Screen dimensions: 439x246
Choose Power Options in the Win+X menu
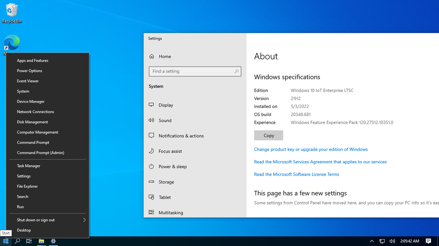click(48, 71)
